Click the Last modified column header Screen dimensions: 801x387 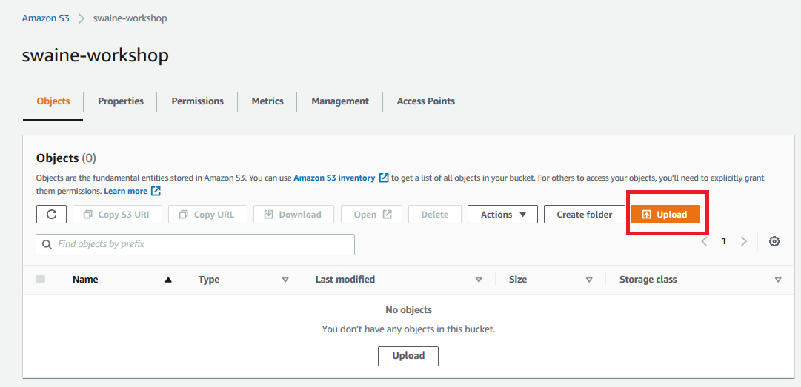pos(345,280)
